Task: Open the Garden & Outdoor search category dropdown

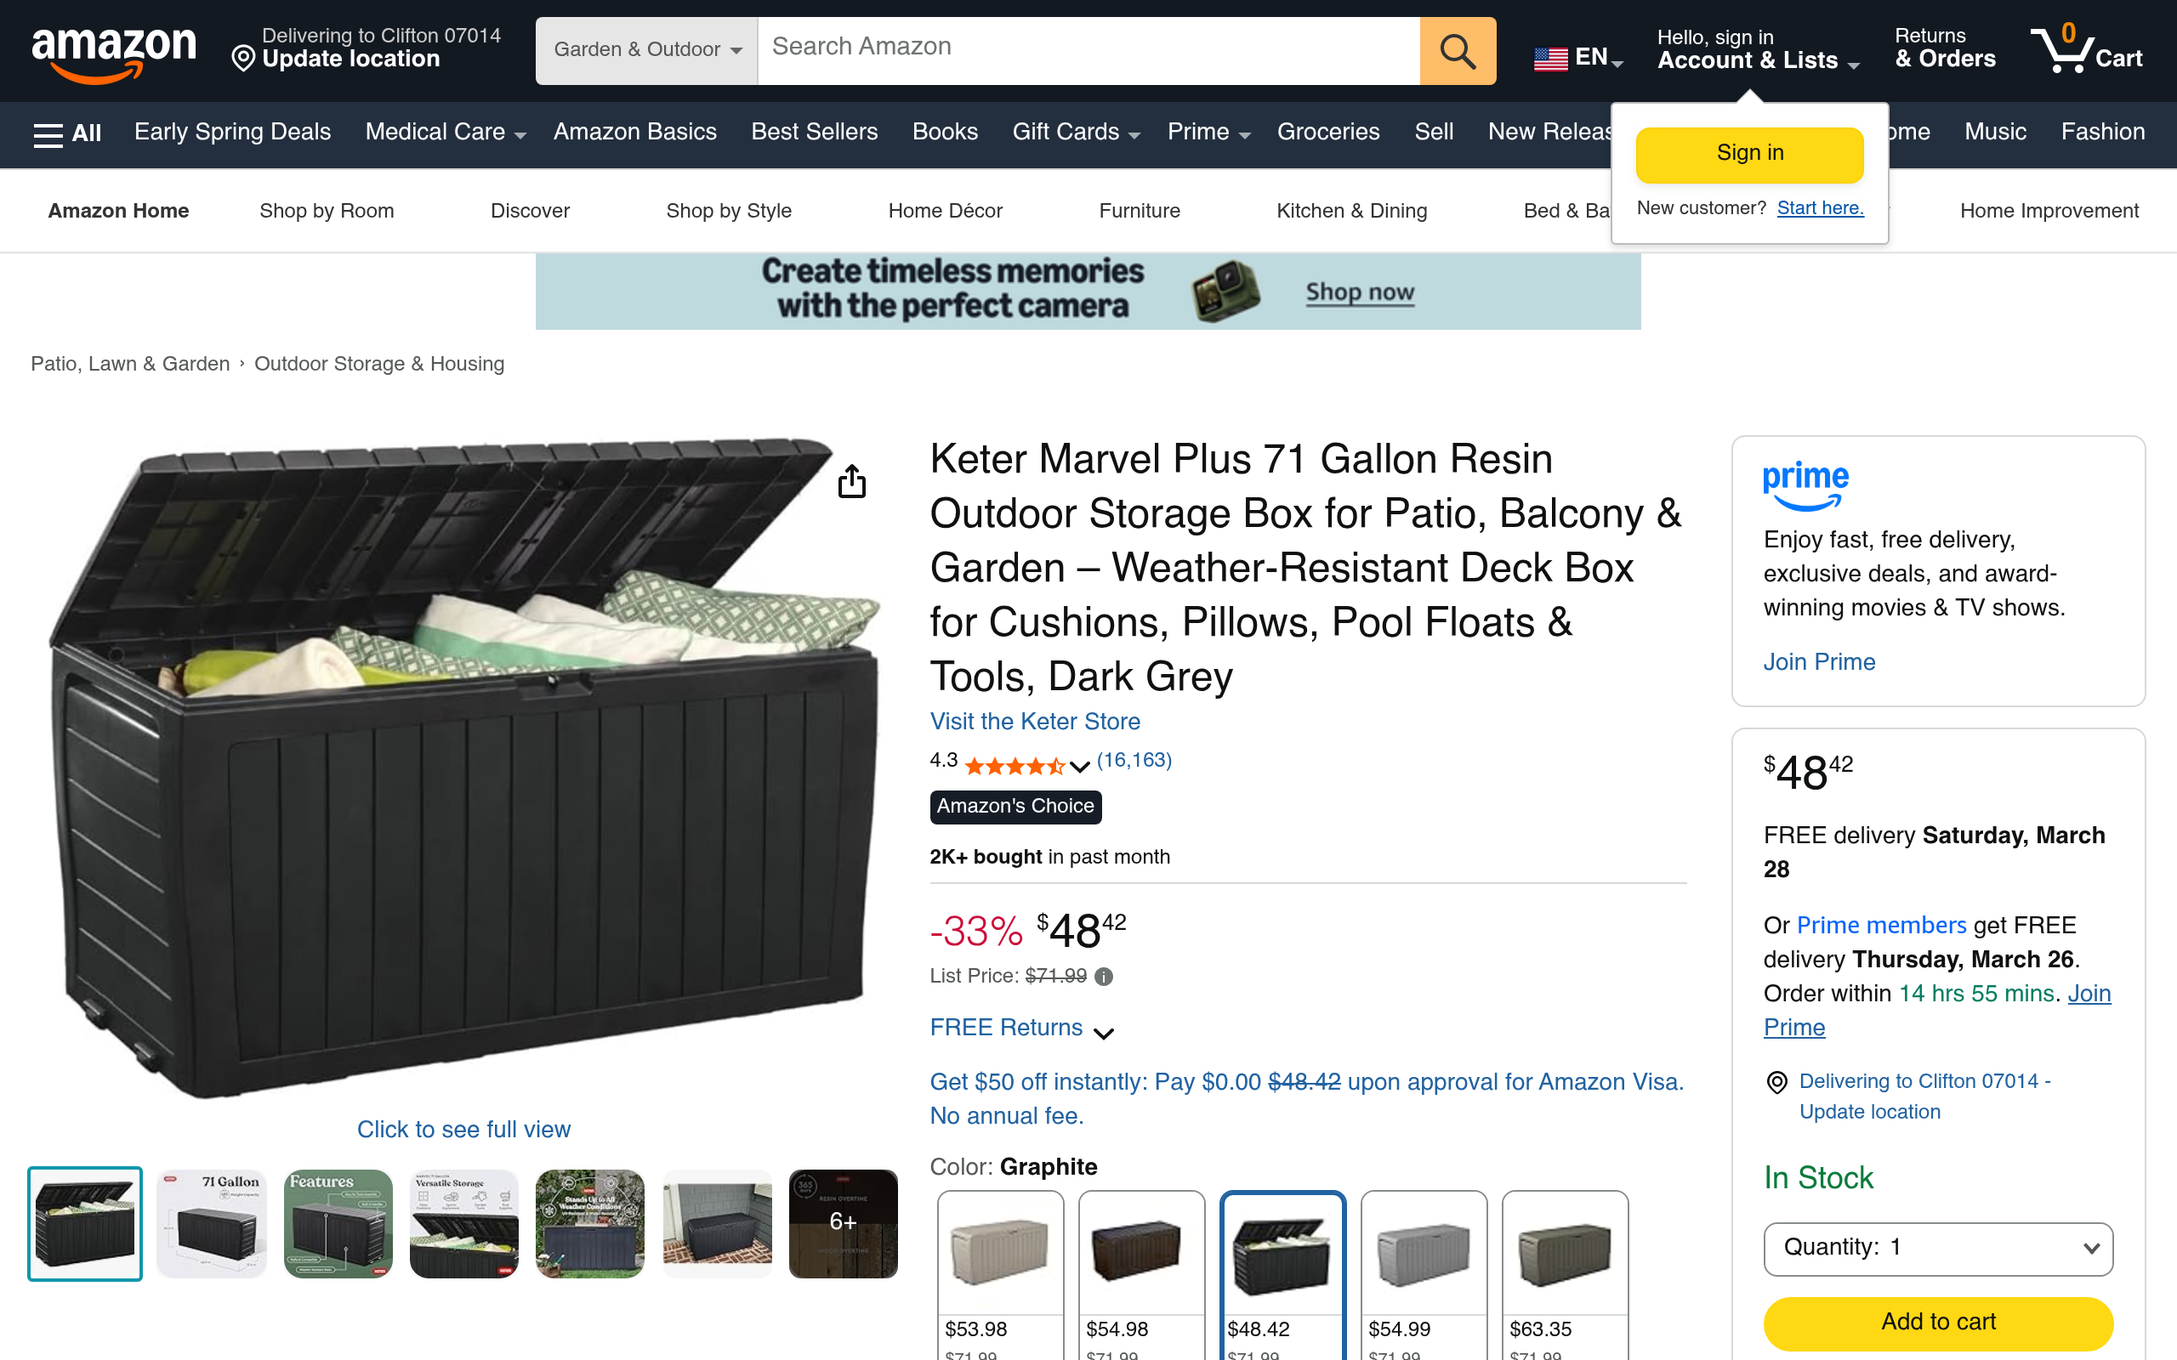Action: tap(647, 51)
